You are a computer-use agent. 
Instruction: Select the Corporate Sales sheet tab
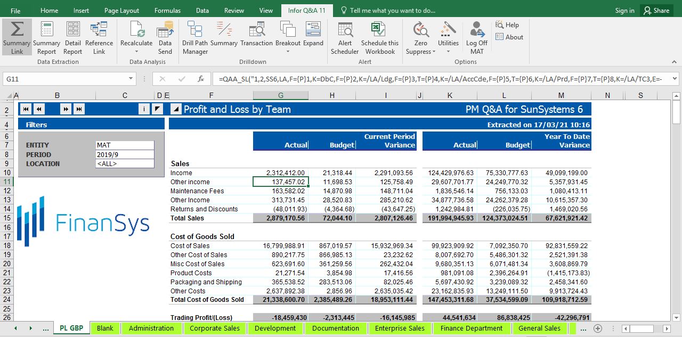tap(215, 328)
